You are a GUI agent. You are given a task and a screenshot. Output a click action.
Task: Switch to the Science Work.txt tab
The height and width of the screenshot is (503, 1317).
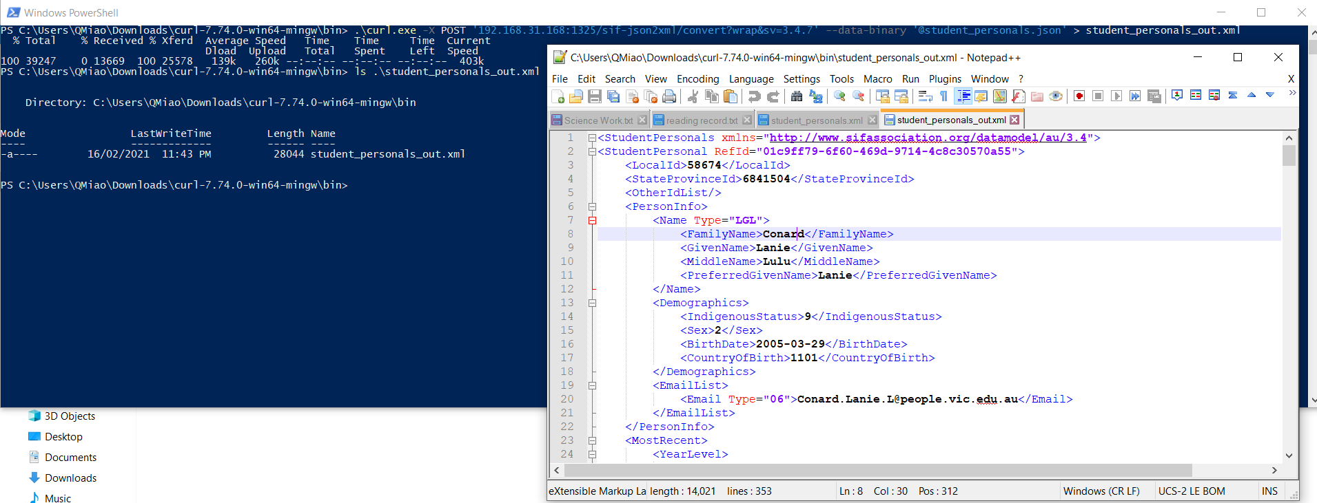[598, 120]
